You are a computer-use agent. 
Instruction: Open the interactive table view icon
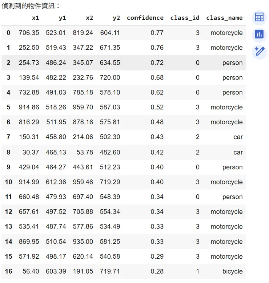point(259,17)
